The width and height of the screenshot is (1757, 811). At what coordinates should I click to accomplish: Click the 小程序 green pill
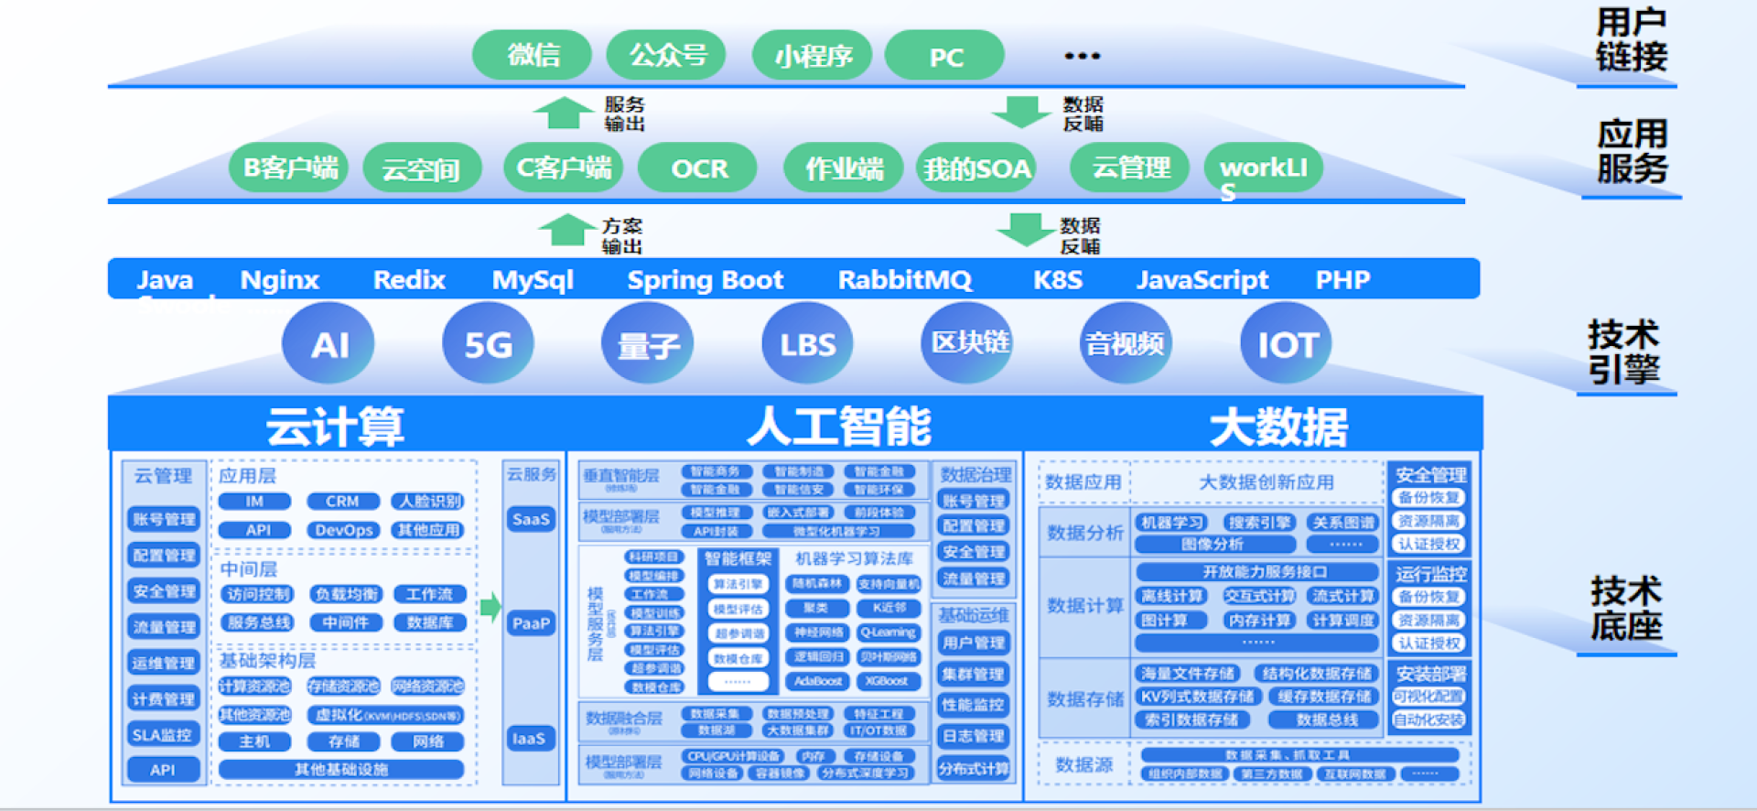point(813,56)
